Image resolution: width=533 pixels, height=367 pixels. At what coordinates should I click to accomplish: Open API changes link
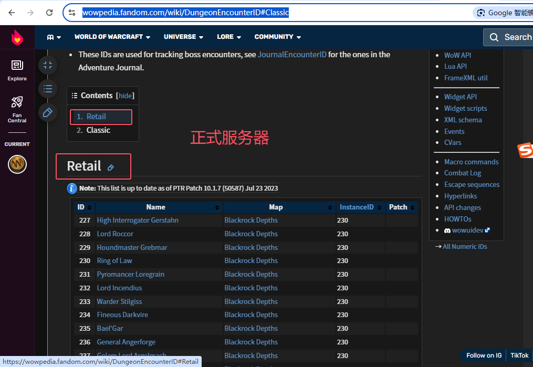[x=462, y=207]
